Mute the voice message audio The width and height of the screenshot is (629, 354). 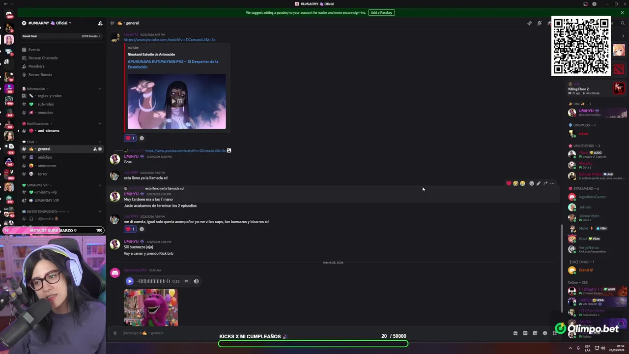pos(196,281)
